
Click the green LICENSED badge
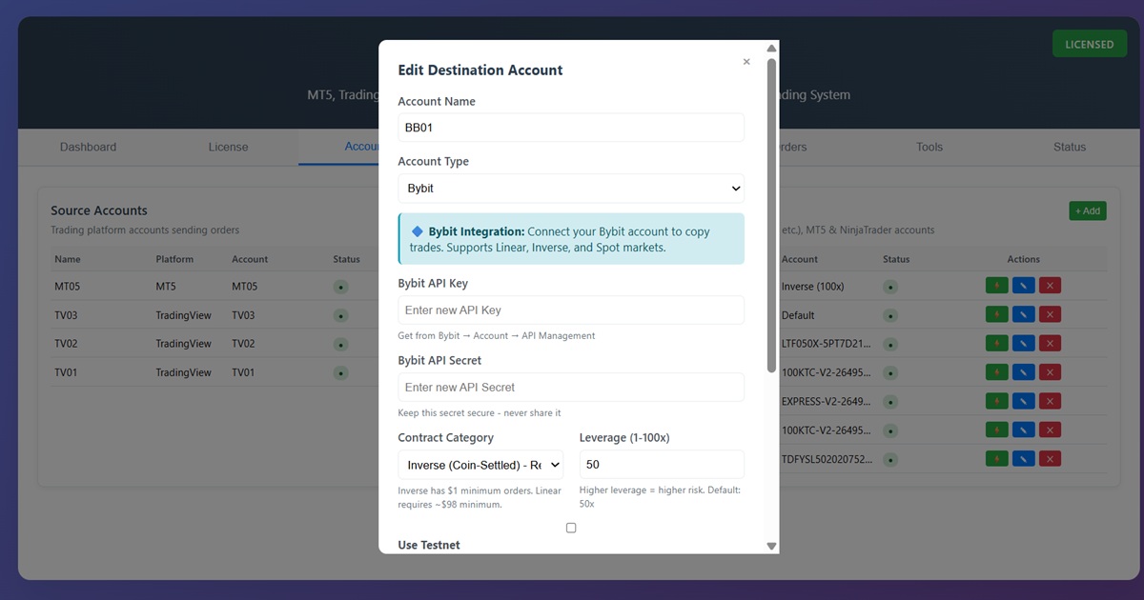(1089, 44)
